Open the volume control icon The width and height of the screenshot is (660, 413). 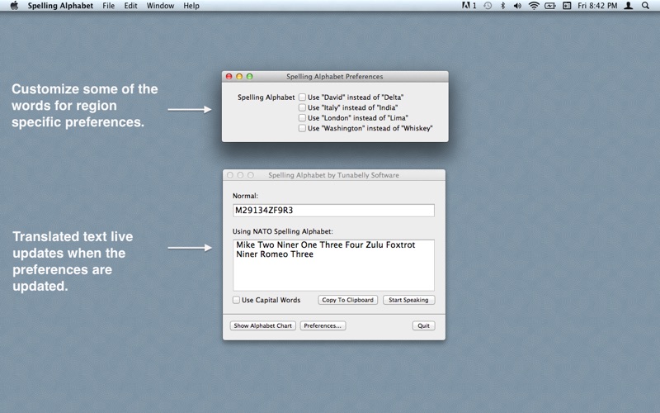[x=517, y=6]
